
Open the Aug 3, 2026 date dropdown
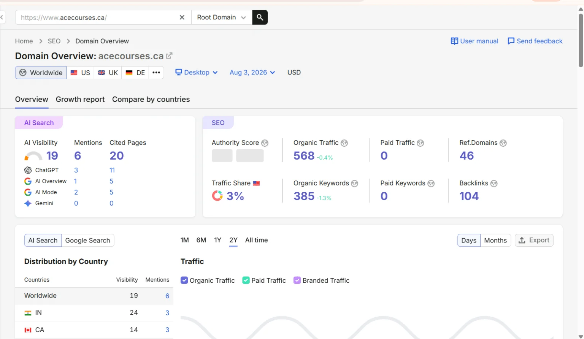[x=252, y=73]
